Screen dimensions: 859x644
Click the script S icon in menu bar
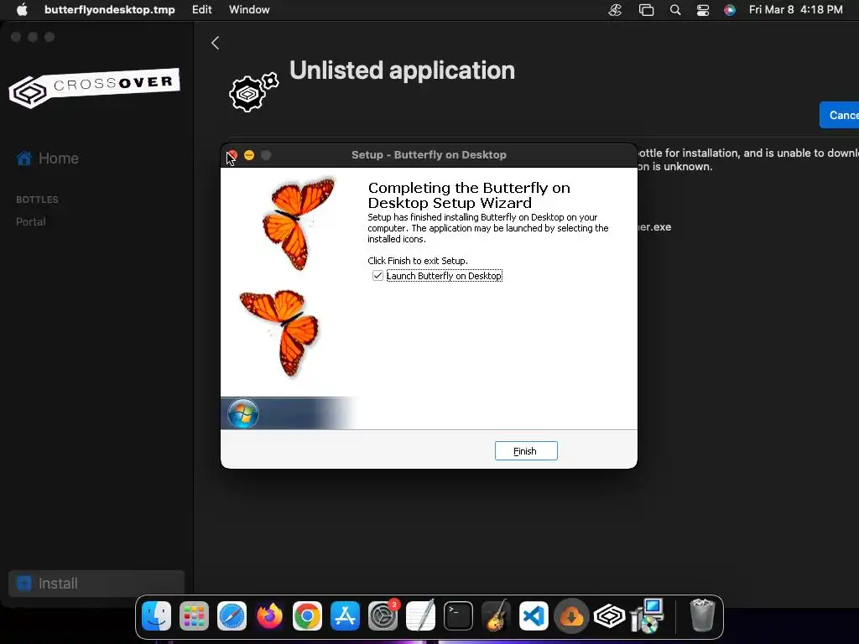(x=615, y=10)
